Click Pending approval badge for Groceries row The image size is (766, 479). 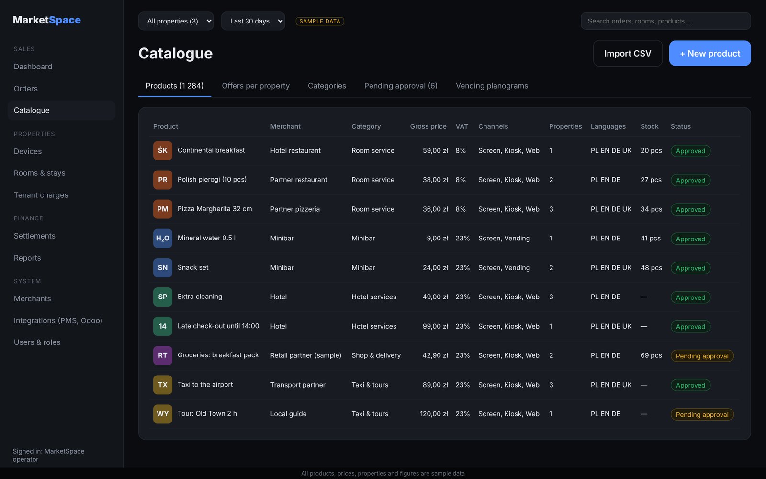pyautogui.click(x=702, y=356)
